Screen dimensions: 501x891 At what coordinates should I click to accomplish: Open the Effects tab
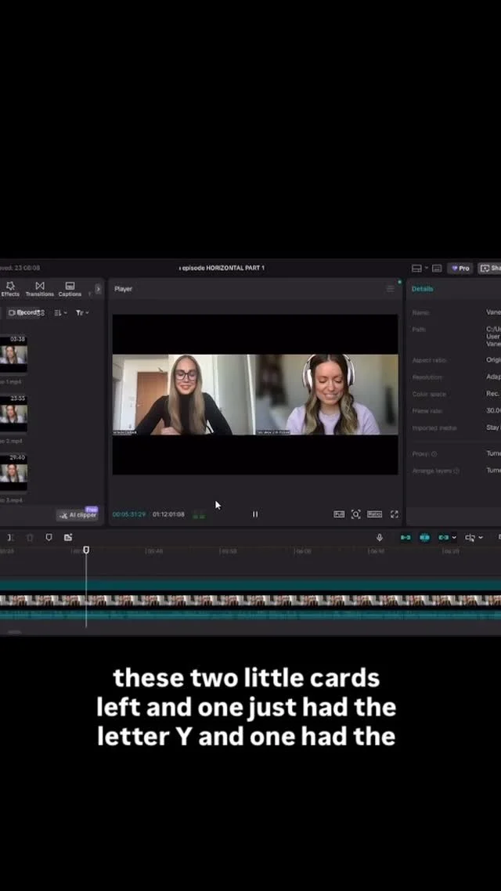pos(9,289)
